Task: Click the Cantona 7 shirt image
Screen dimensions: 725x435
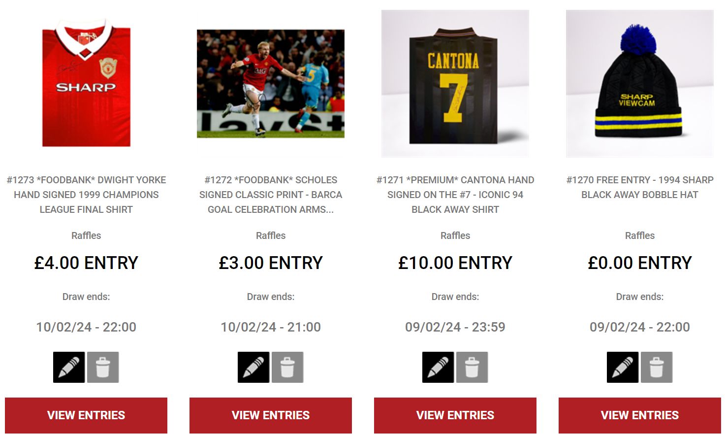Action: coord(455,84)
